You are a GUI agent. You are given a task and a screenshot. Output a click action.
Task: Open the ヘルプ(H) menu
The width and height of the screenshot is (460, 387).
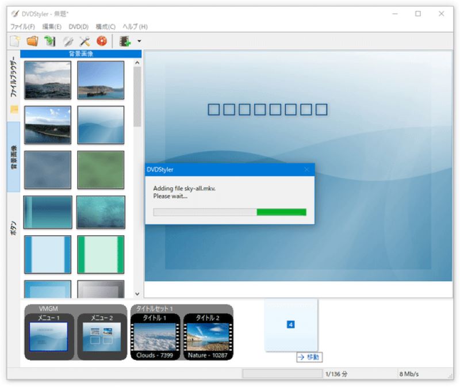click(x=134, y=26)
